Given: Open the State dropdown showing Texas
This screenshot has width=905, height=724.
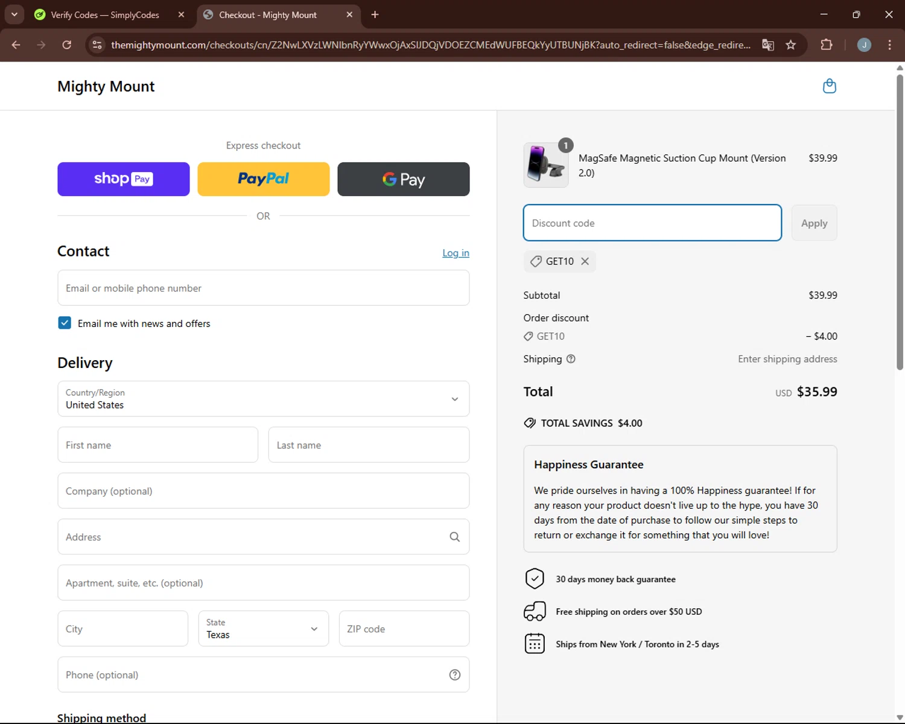Looking at the screenshot, I should click(x=264, y=629).
